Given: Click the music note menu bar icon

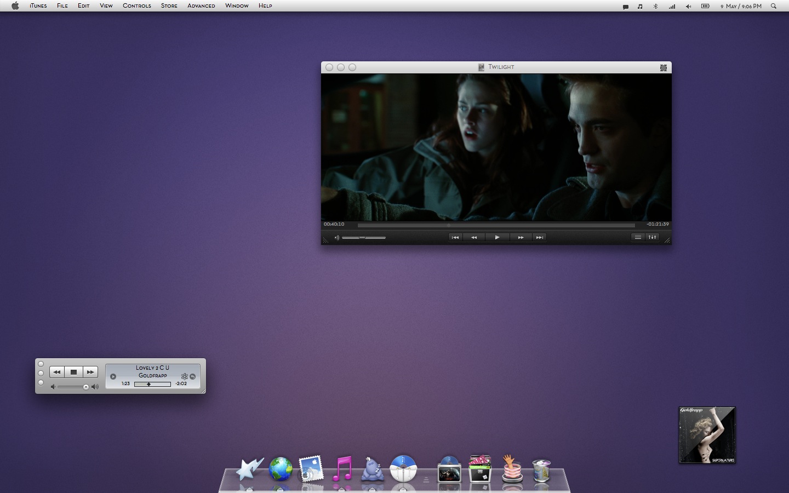Looking at the screenshot, I should click(640, 7).
